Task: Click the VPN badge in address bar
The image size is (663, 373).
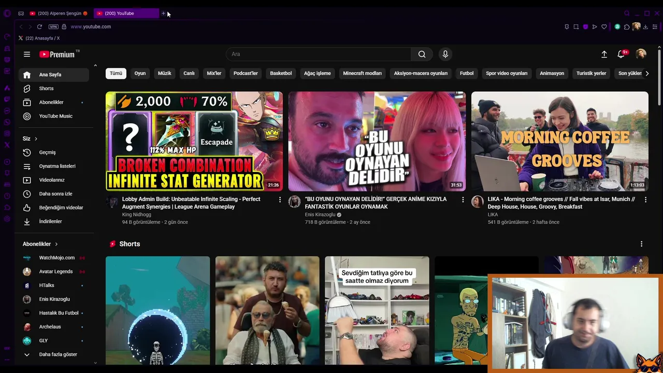Action: coord(53,26)
